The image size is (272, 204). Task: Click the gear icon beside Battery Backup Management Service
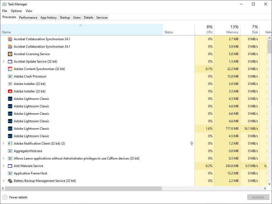point(10,181)
